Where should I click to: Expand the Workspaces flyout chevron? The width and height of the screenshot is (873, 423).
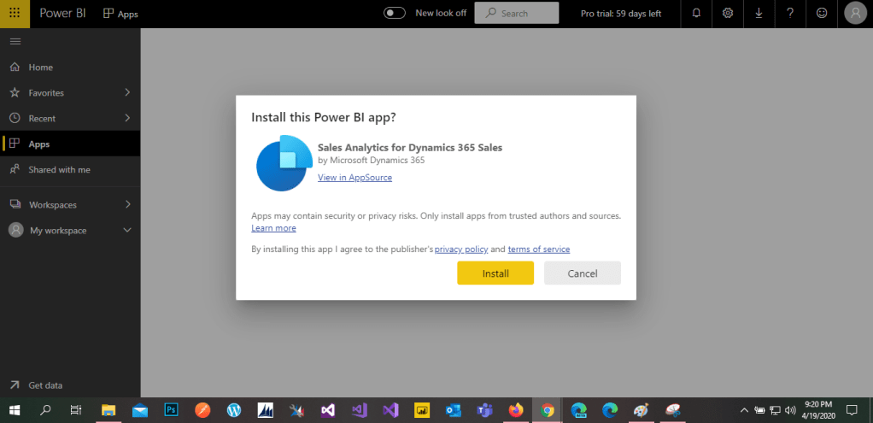[127, 204]
